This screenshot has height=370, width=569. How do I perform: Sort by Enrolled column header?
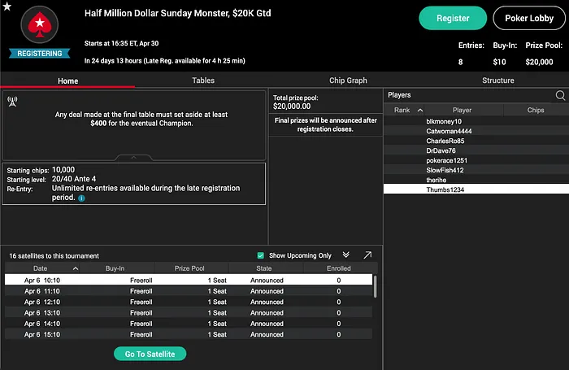pyautogui.click(x=339, y=268)
